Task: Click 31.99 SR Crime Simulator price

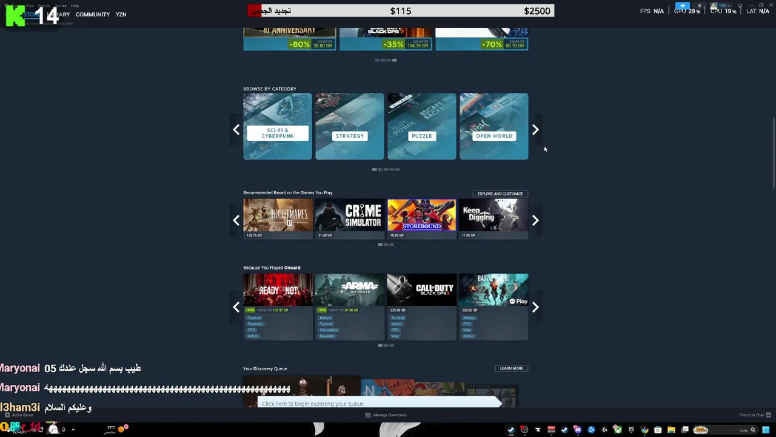Action: pyautogui.click(x=325, y=235)
